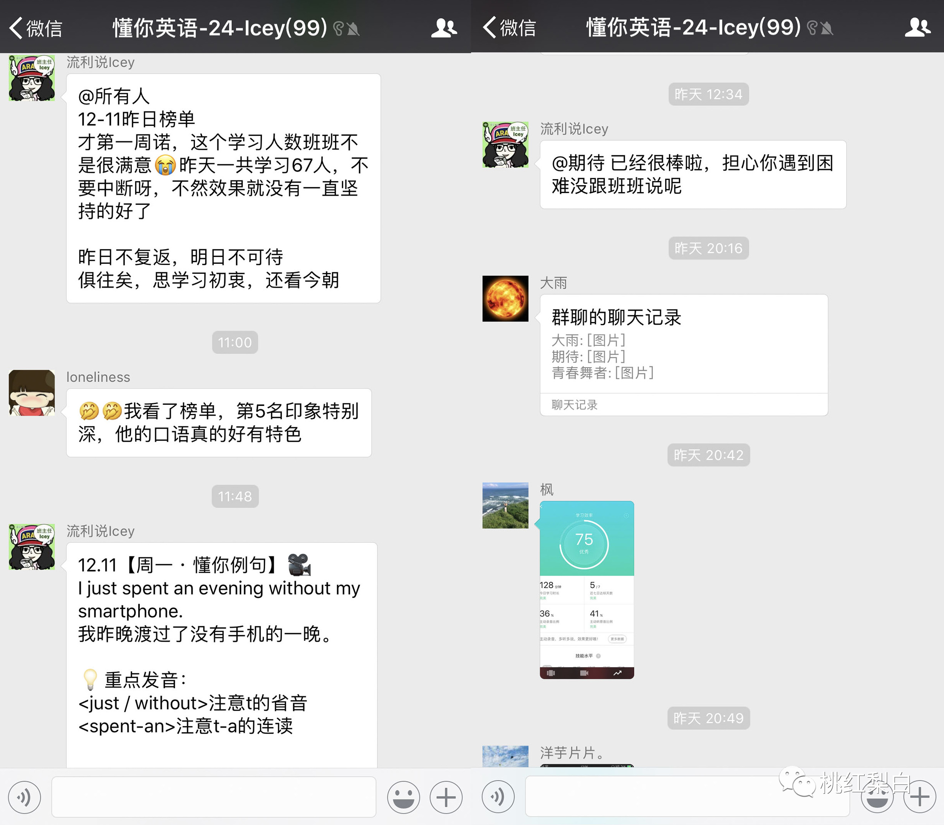Switch to voice input in right chat
Viewport: 944px width, 825px height.
pyautogui.click(x=498, y=797)
